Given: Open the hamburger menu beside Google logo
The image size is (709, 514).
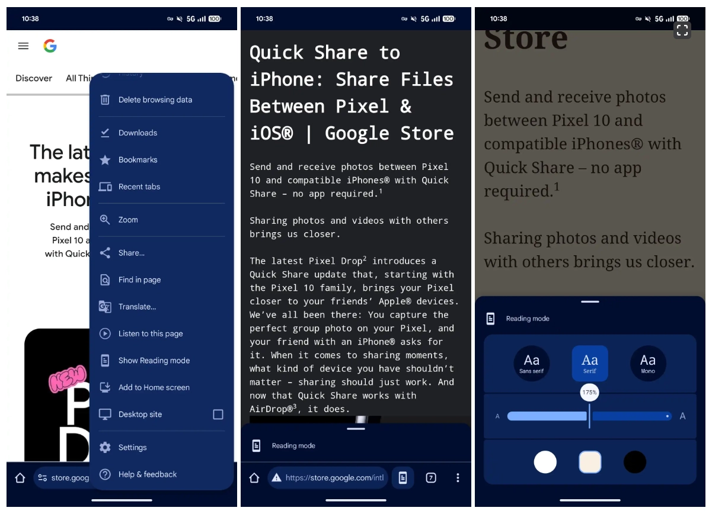Looking at the screenshot, I should point(23,46).
